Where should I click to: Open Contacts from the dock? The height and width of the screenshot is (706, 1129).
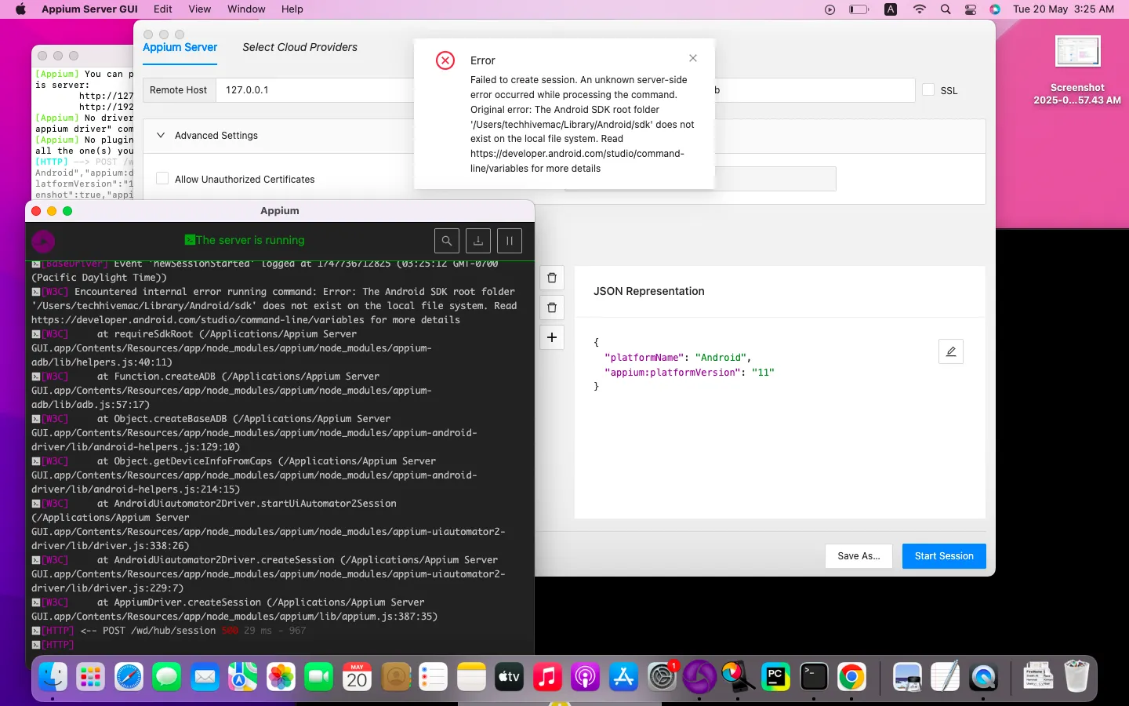395,676
